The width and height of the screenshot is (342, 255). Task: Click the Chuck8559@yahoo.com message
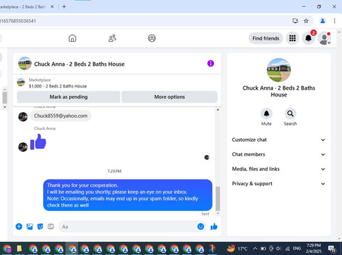(61, 116)
